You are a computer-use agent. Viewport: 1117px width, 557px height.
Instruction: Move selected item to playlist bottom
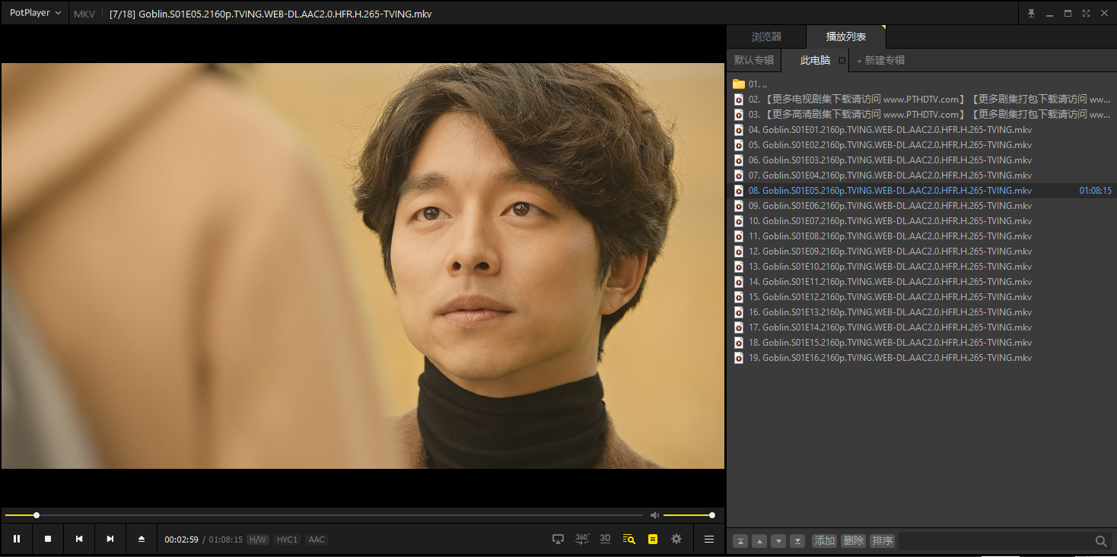[x=797, y=541]
